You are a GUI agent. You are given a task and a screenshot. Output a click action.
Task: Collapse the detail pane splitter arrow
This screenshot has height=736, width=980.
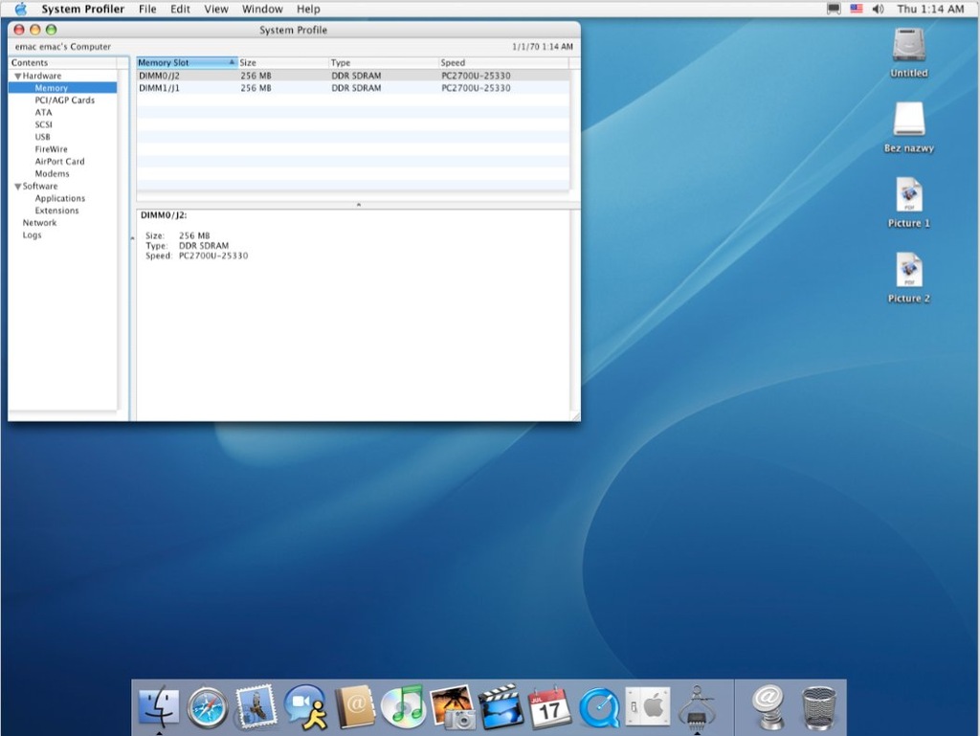(358, 204)
